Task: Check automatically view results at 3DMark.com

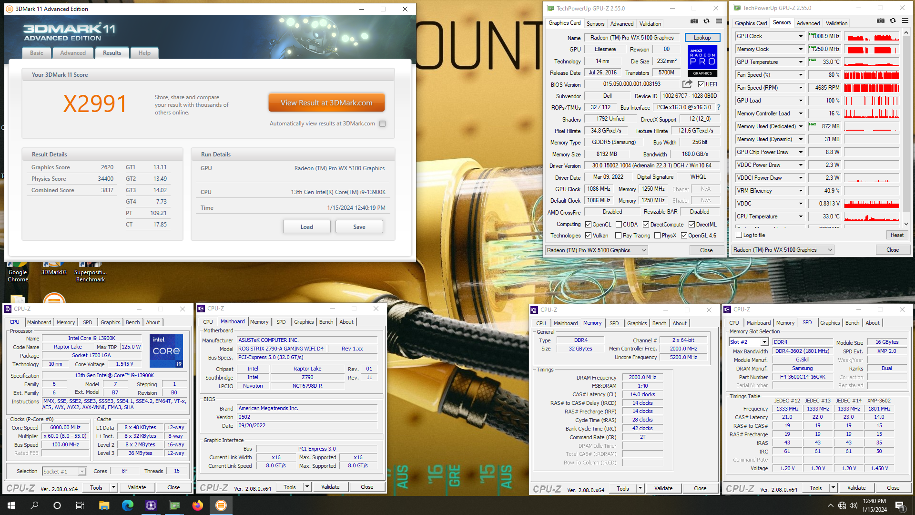Action: coord(382,124)
